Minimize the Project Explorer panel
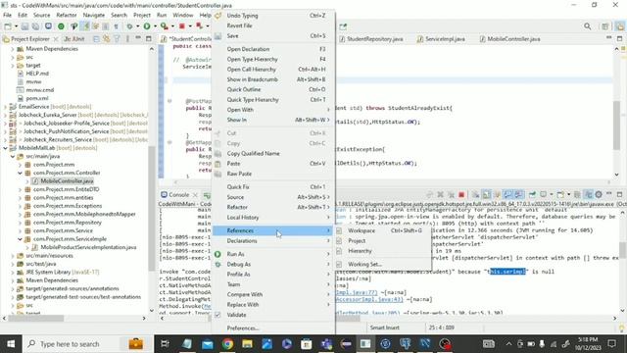627x353 pixels. point(138,38)
